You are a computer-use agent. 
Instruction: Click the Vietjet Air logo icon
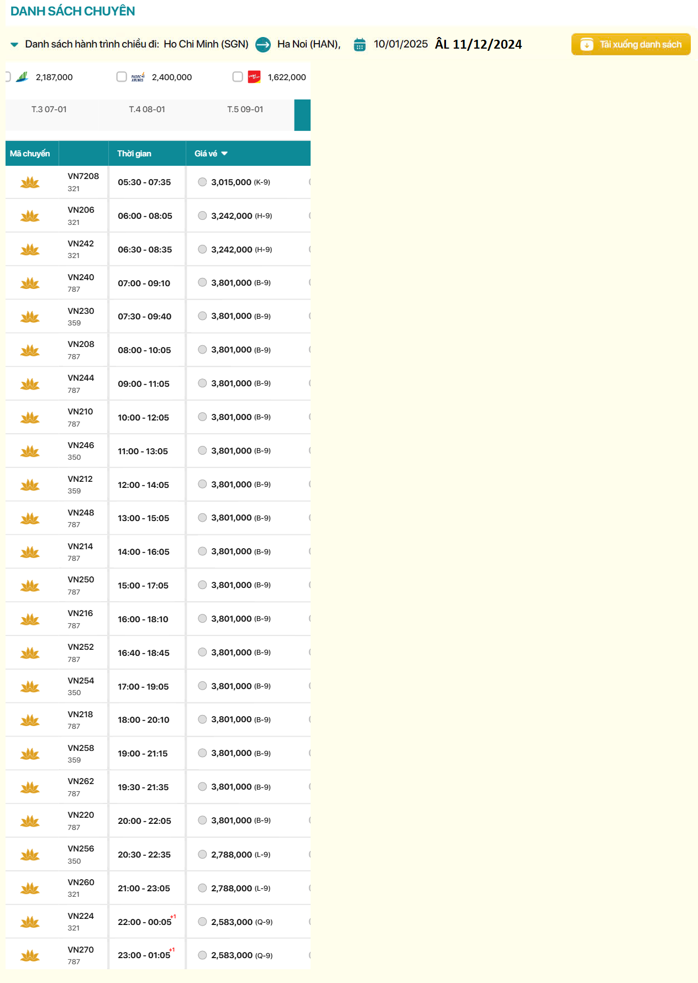click(x=254, y=77)
